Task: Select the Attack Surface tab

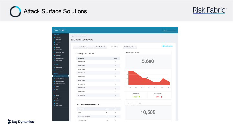Action: [115, 47]
